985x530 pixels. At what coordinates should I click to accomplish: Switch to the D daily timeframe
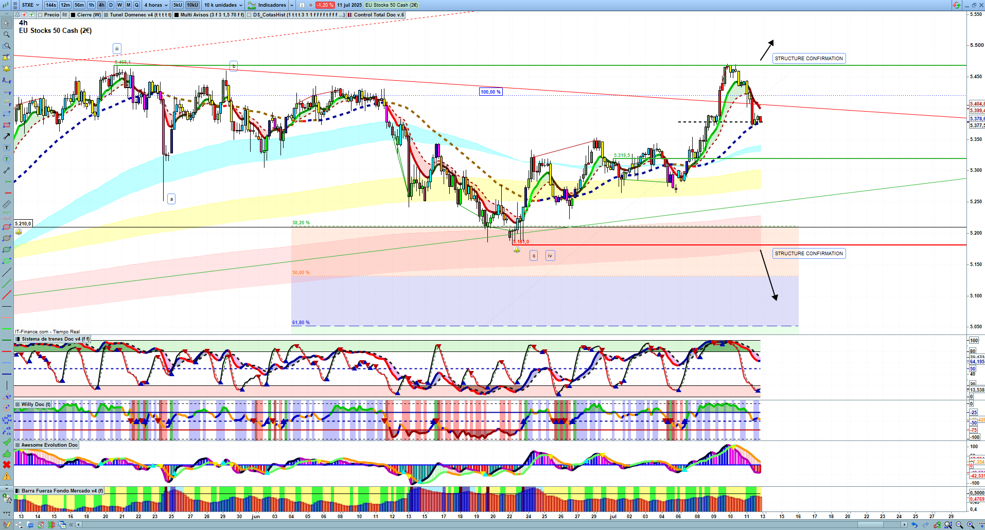point(111,5)
